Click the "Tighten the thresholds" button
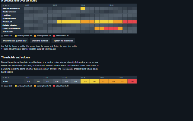Image resolution: width=193 pixels, height=121 pixels. (63, 41)
